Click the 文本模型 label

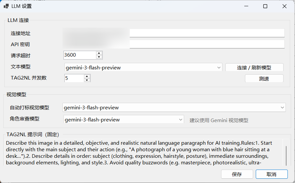[21, 67]
